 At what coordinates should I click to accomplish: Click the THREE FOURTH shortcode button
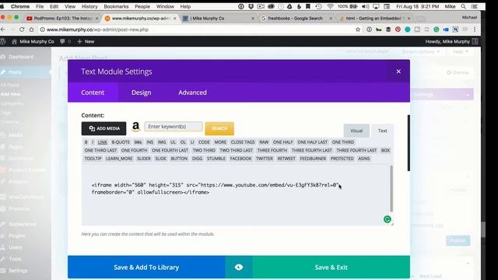272,150
